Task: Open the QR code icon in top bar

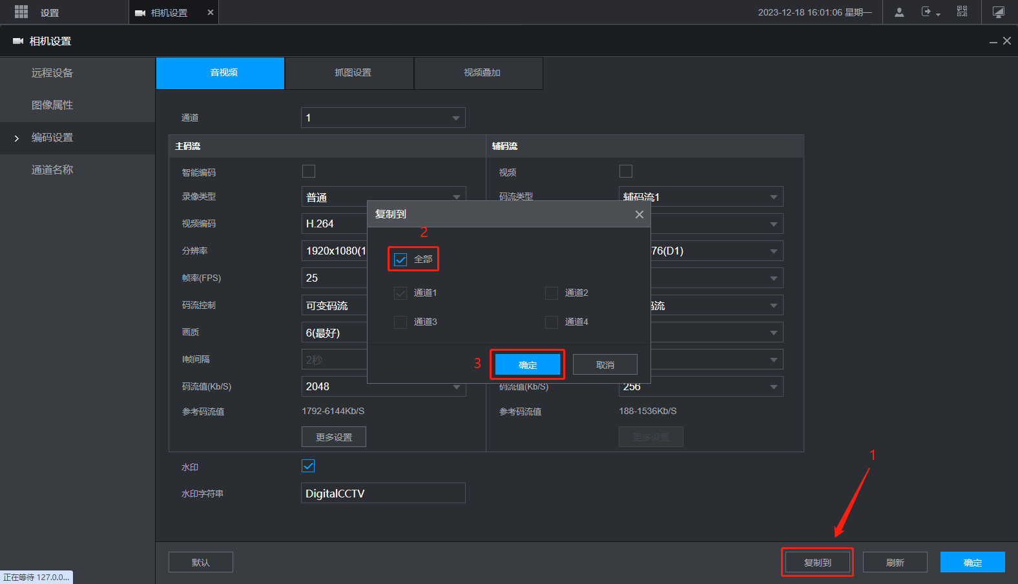Action: [x=962, y=12]
